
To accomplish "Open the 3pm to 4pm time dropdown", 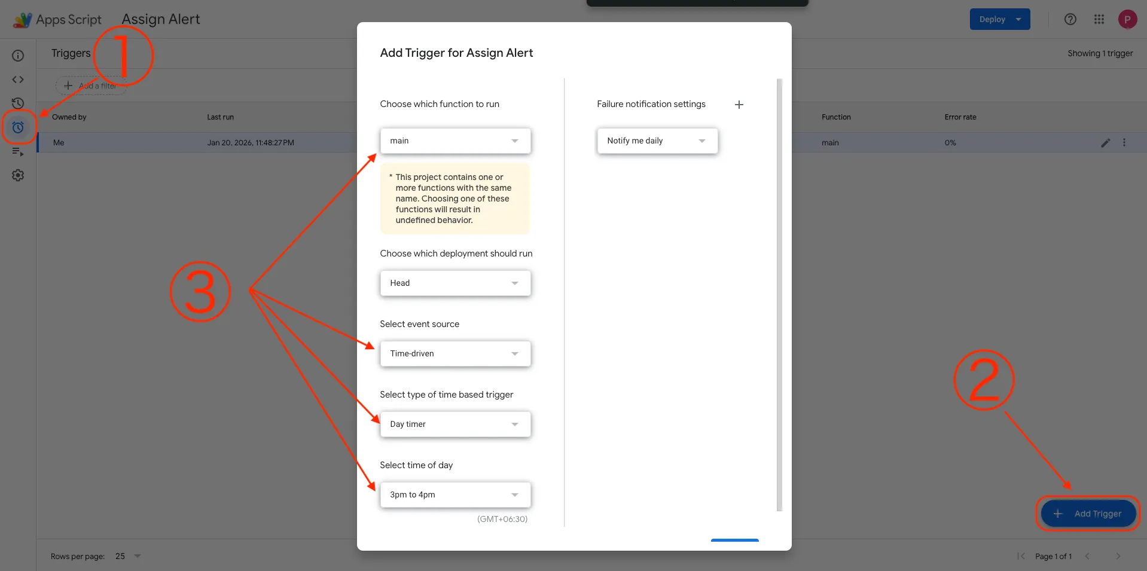I will pos(455,495).
